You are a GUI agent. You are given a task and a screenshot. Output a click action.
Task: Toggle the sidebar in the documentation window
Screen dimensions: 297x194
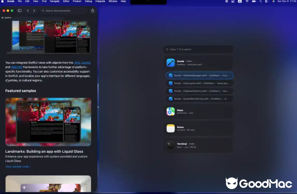click(20, 11)
